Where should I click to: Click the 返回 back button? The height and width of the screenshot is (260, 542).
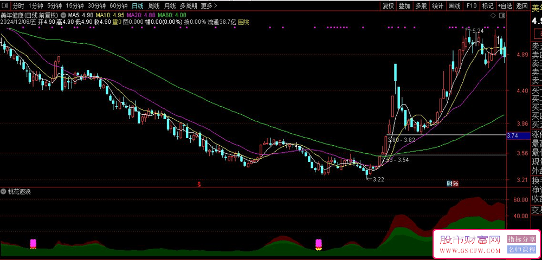(x=521, y=5)
